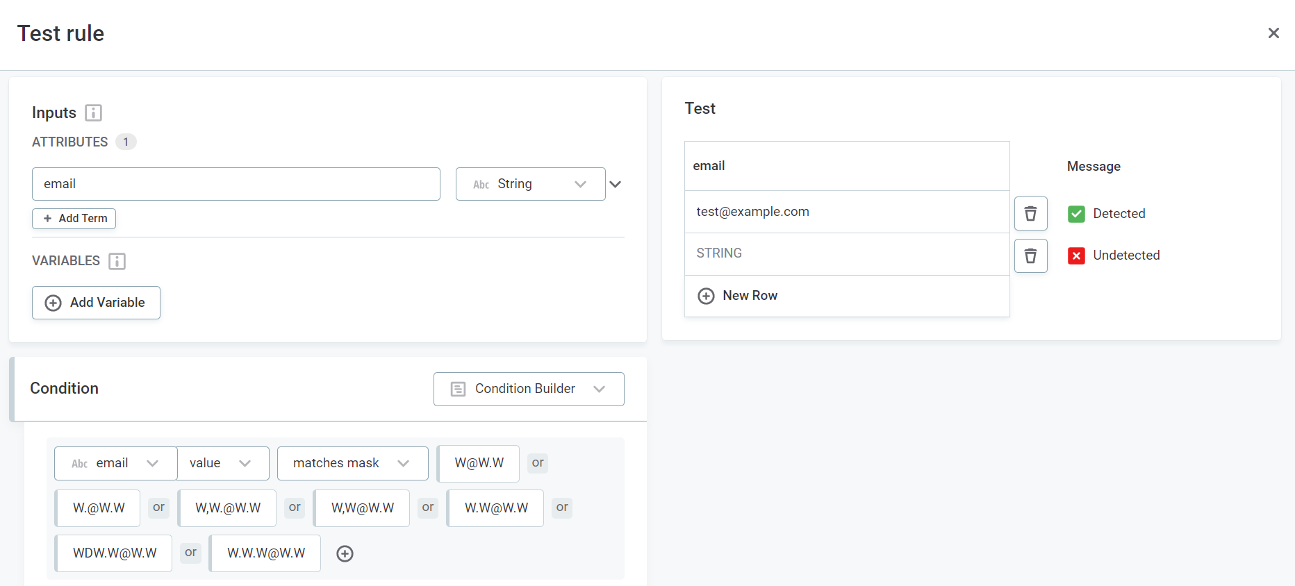This screenshot has width=1295, height=586.
Task: Click the email attribute name field
Action: pos(236,184)
